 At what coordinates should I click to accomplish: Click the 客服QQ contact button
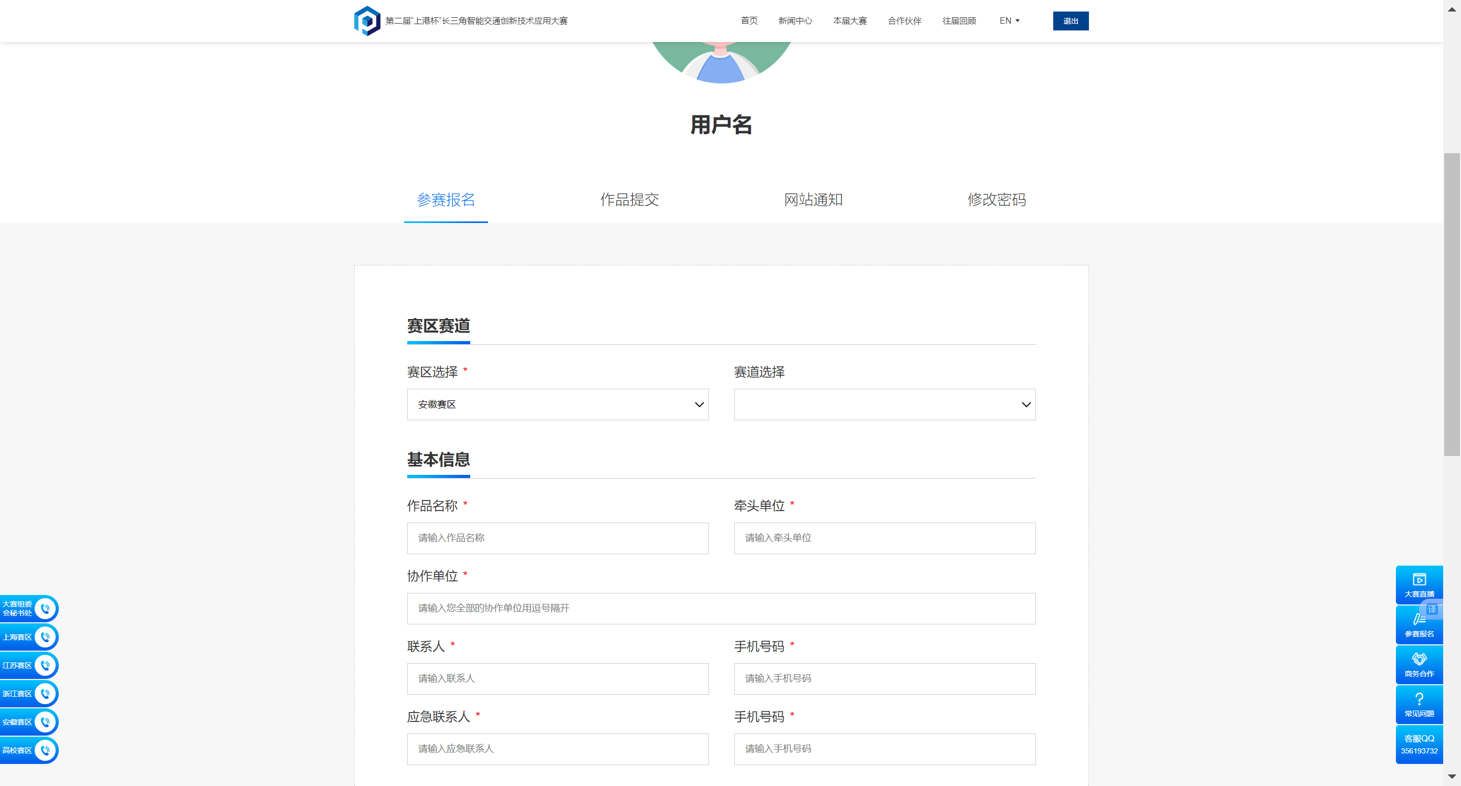click(1418, 744)
